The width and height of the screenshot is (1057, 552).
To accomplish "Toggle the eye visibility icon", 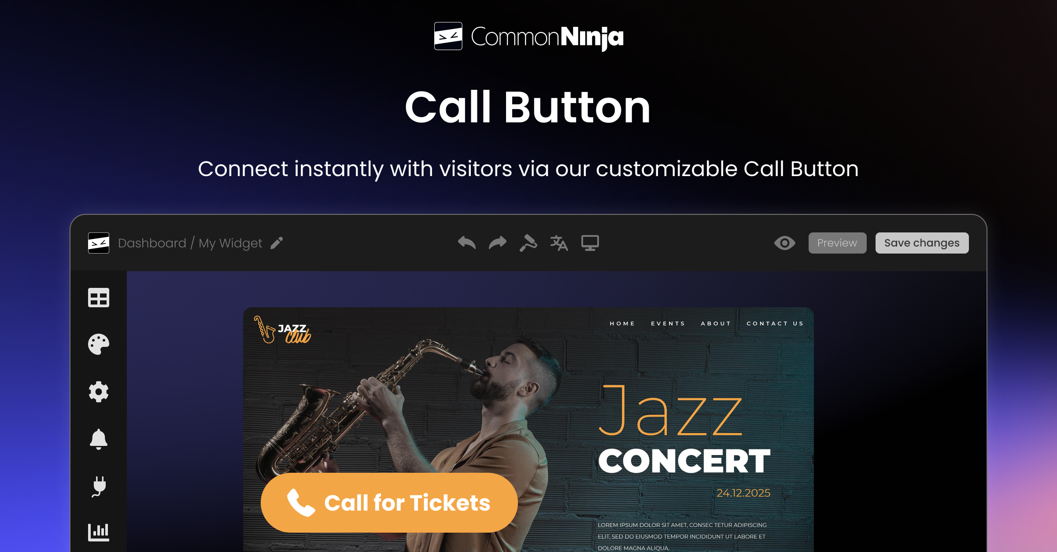I will 785,243.
